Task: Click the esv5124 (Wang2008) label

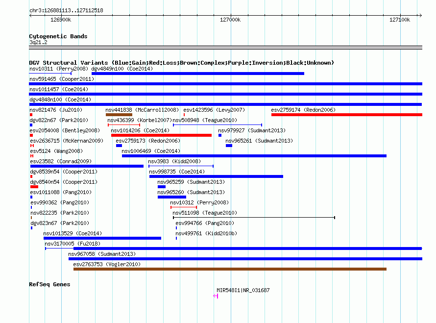Action: 56,151
